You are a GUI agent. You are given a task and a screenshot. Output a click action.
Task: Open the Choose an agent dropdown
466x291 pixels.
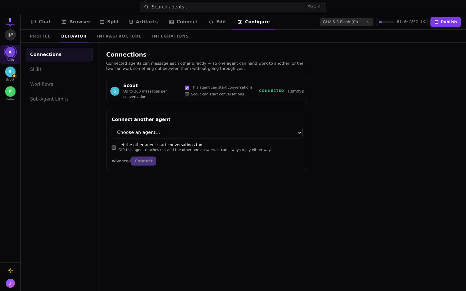pos(207,132)
